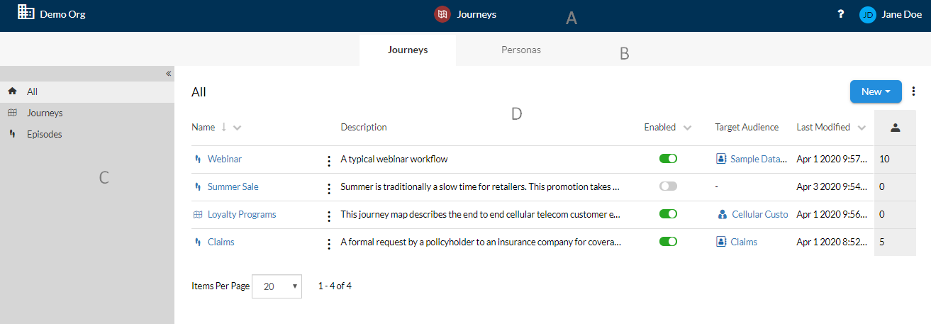Expand the Last Modified column chevron
This screenshot has width=931, height=324.
(x=861, y=128)
